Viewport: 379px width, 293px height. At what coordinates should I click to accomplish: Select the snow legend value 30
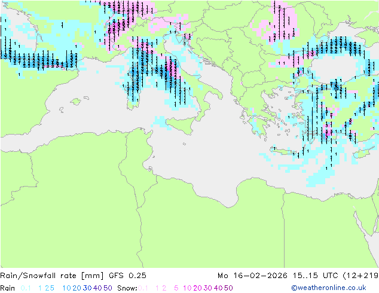[208, 288]
